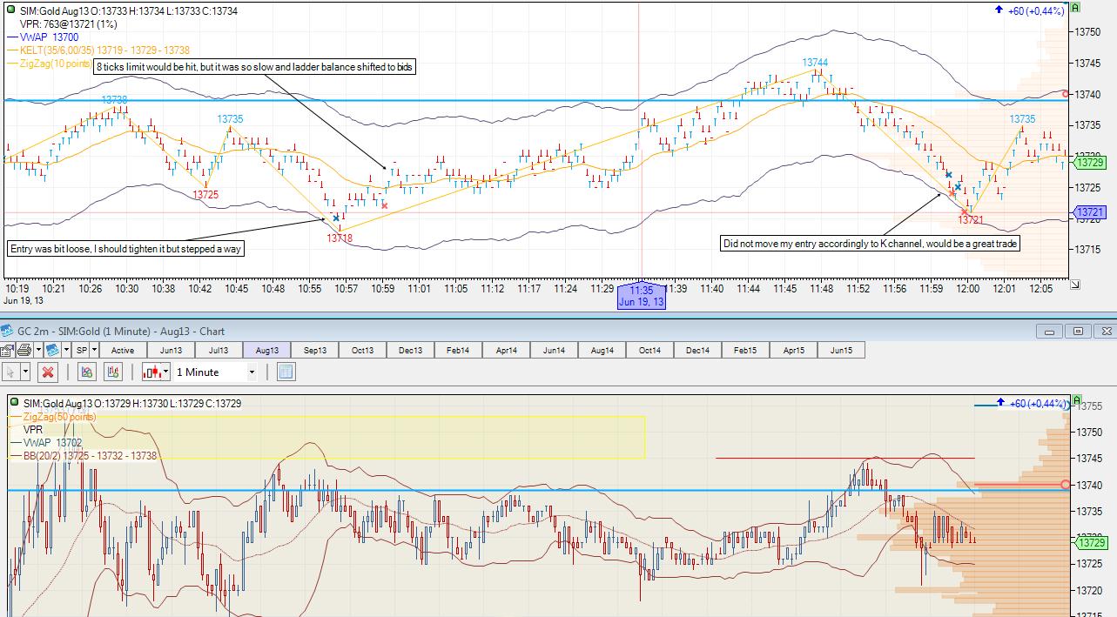Click the VPR: 763@13721 legend text
Viewport: 1117px width, 617px height.
pyautogui.click(x=69, y=24)
